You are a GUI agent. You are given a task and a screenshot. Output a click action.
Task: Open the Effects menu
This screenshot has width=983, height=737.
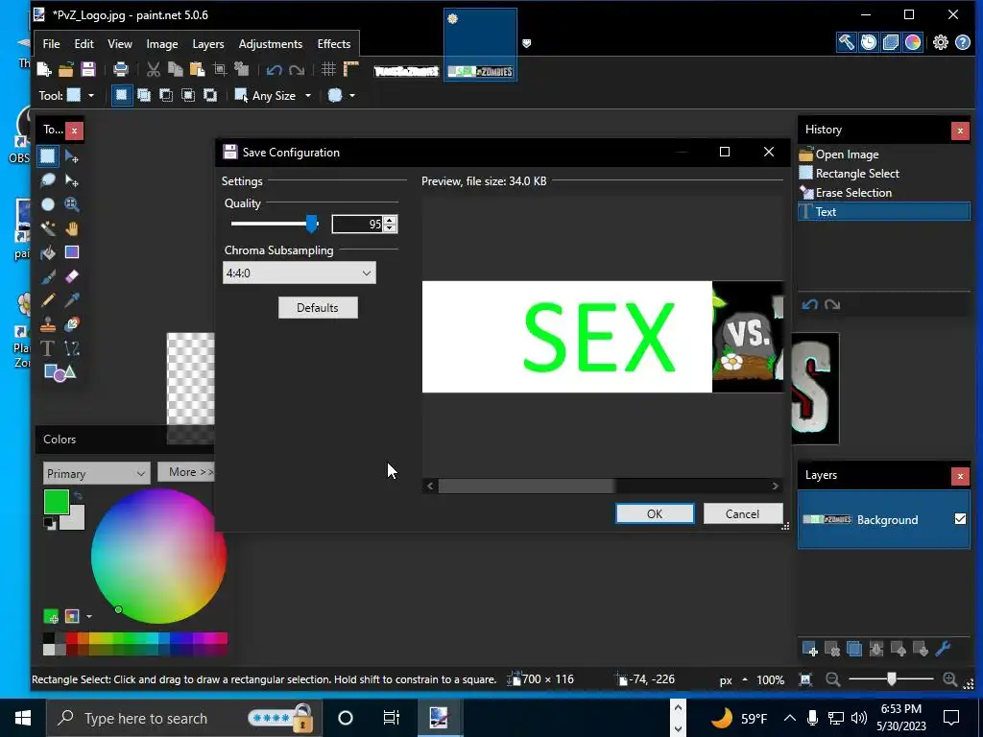333,44
